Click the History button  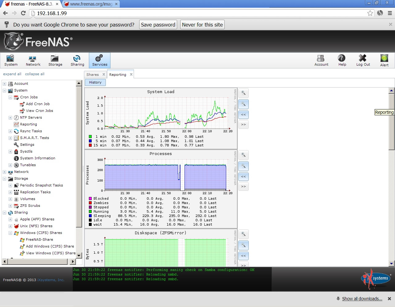(x=95, y=82)
